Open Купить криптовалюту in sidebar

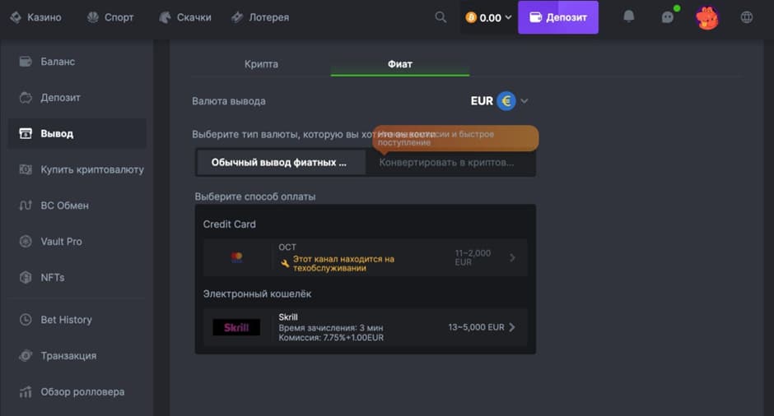[x=91, y=169]
